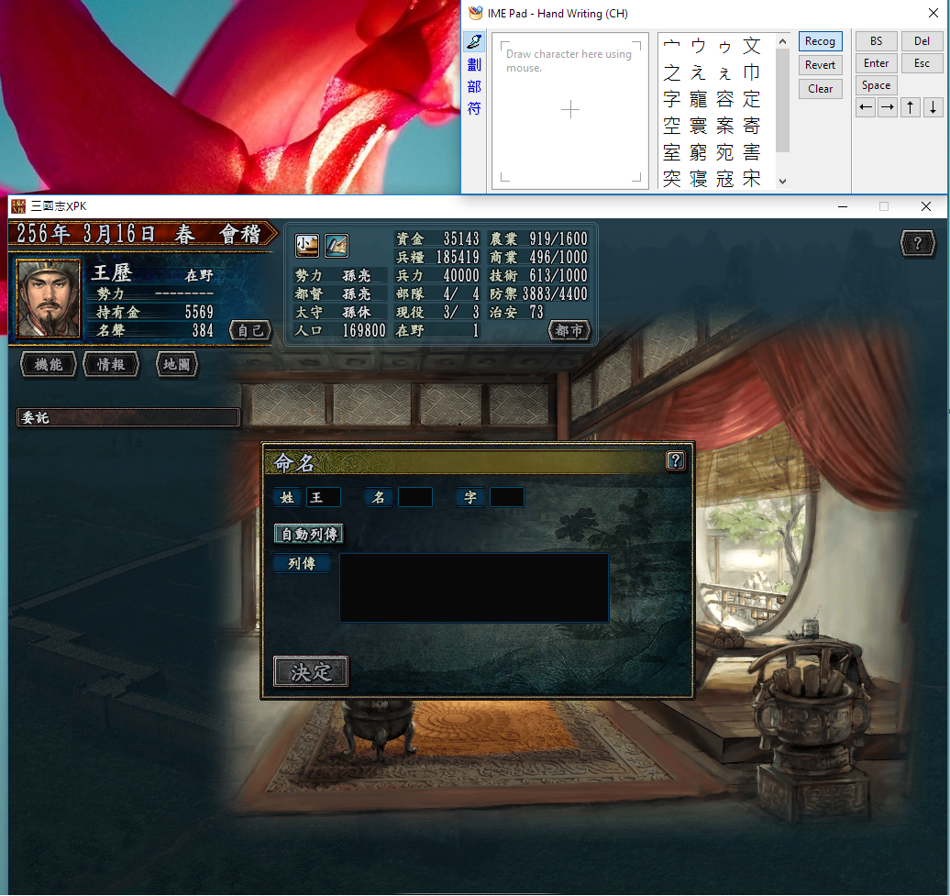The width and height of the screenshot is (950, 896).
Task: Click the small map view icon in city panel
Action: pyautogui.click(x=306, y=246)
